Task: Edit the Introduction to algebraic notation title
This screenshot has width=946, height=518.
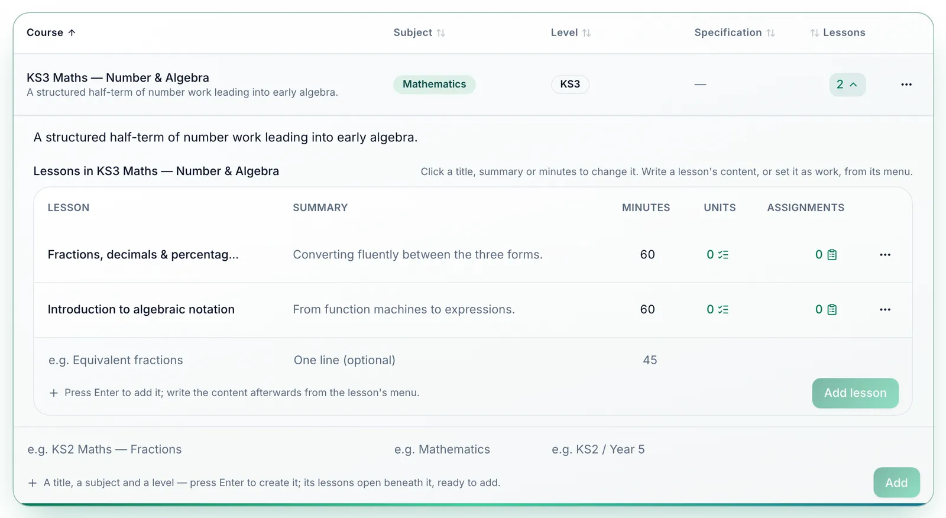Action: [x=141, y=310]
